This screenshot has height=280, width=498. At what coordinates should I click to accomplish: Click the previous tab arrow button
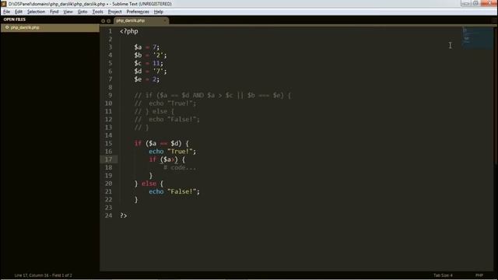pos(103,21)
